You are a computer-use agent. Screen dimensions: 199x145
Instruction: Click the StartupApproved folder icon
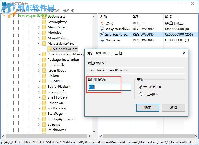tap(44, 119)
